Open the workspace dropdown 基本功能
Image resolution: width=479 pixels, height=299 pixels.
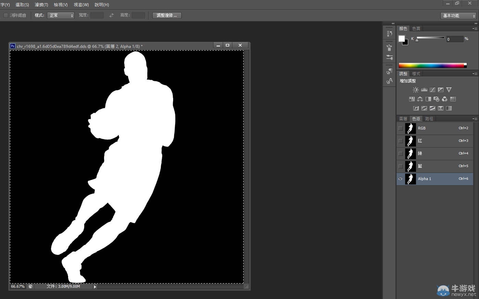pyautogui.click(x=458, y=16)
